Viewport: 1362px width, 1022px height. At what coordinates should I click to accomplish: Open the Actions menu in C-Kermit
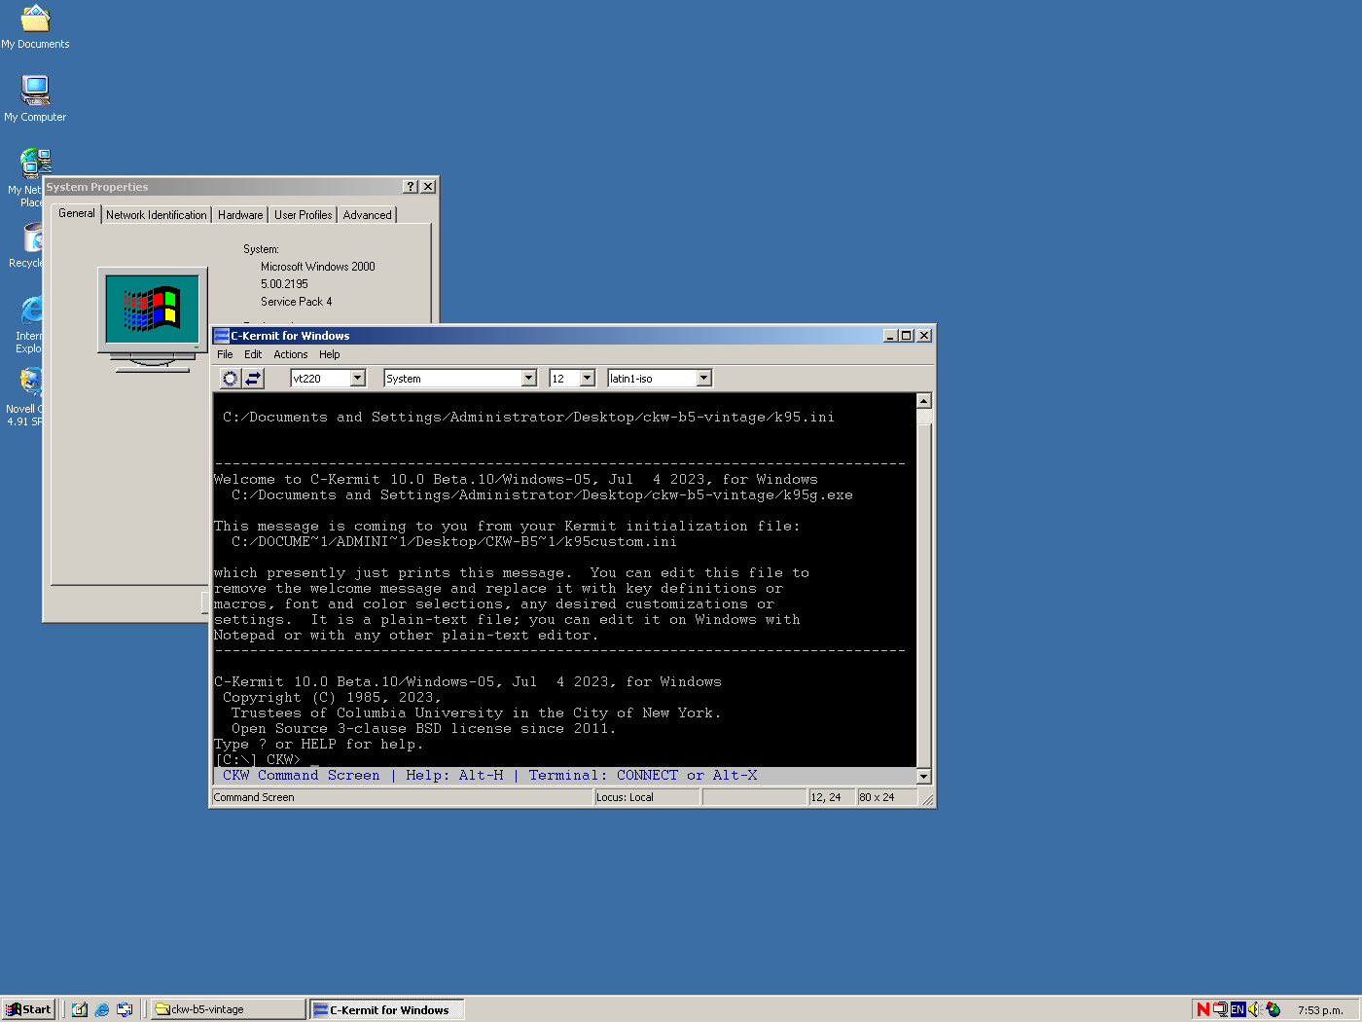(x=290, y=354)
